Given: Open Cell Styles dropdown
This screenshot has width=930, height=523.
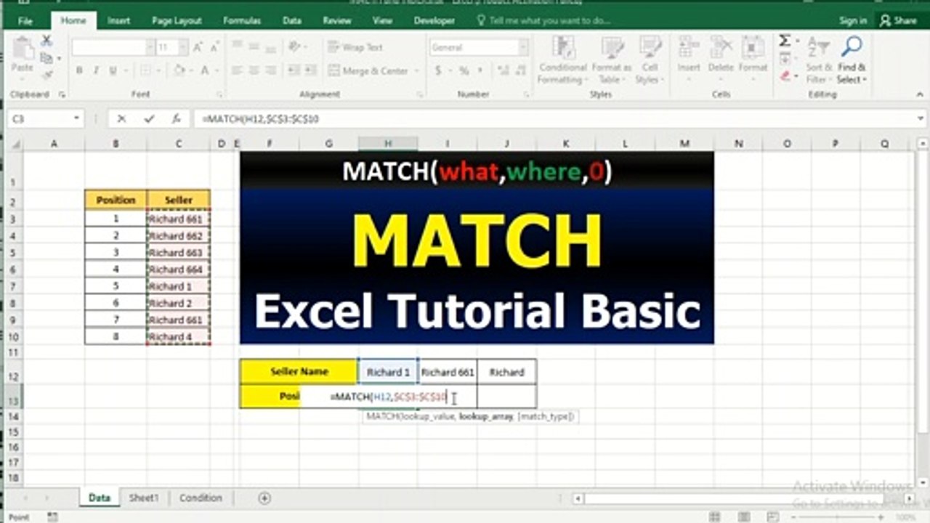Looking at the screenshot, I should pyautogui.click(x=649, y=60).
